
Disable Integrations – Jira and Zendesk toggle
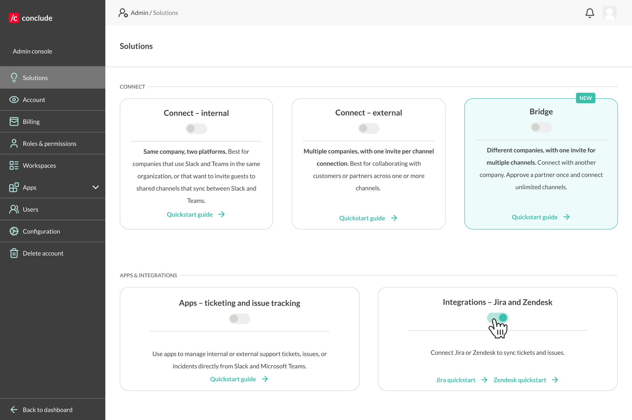497,318
